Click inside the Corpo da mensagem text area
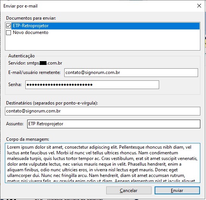Screen dimensions: 206x200 tap(102, 163)
